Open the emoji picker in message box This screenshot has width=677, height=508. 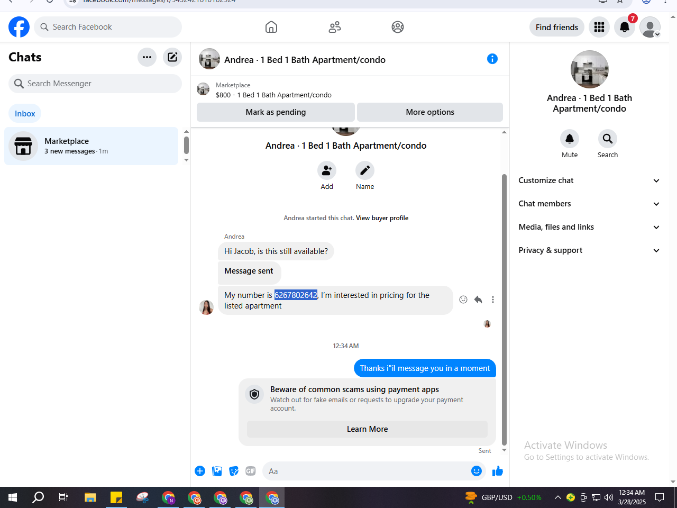tap(477, 471)
